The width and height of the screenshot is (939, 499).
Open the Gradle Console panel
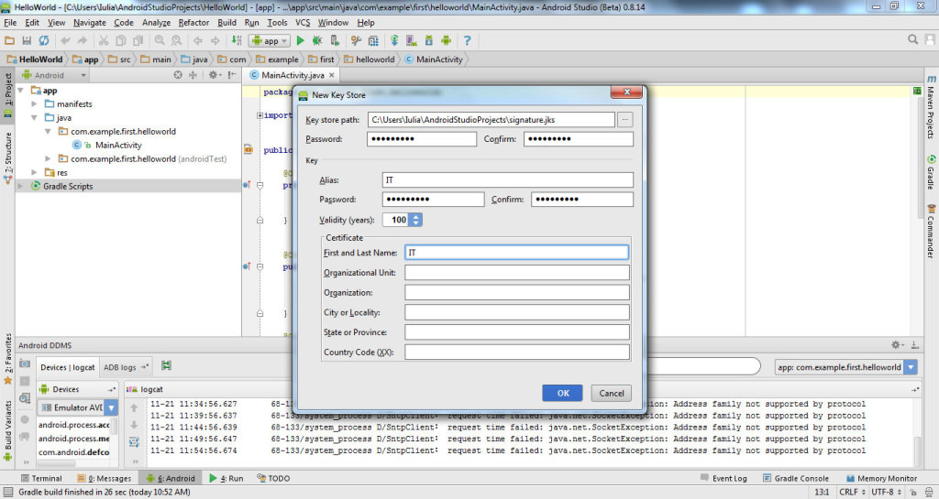click(796, 478)
